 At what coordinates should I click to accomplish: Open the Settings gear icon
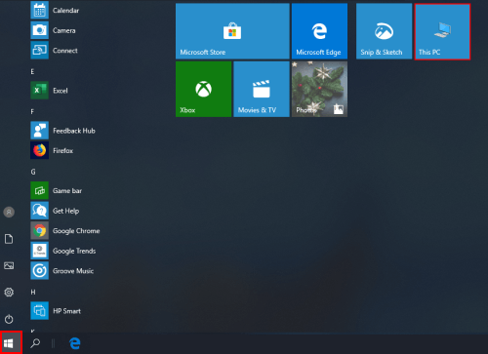(9, 293)
